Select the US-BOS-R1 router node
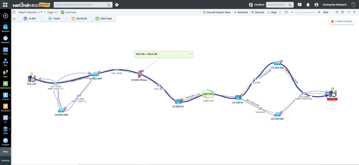 178,101
